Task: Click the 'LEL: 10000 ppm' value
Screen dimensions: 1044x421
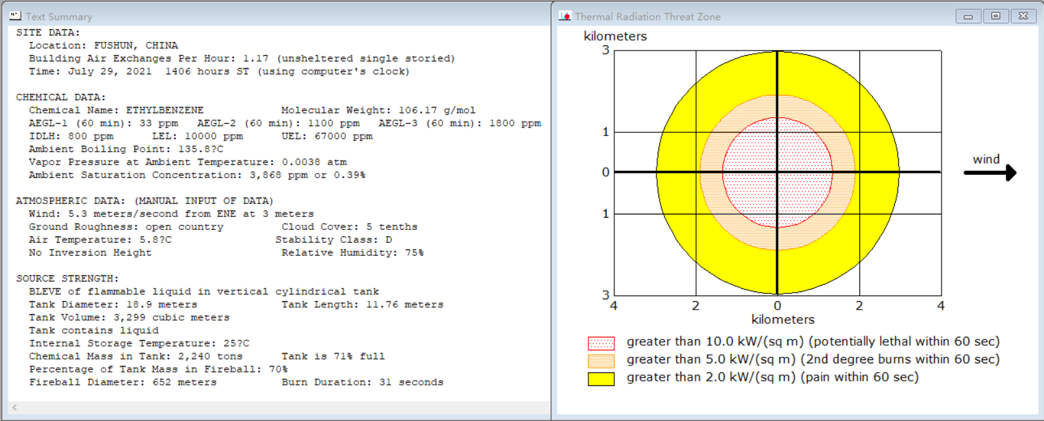Action: [197, 136]
